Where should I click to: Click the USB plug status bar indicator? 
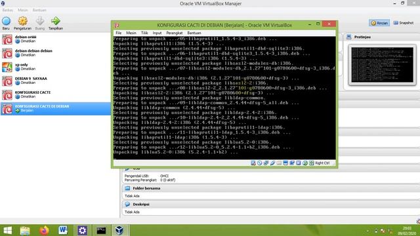(x=272, y=163)
